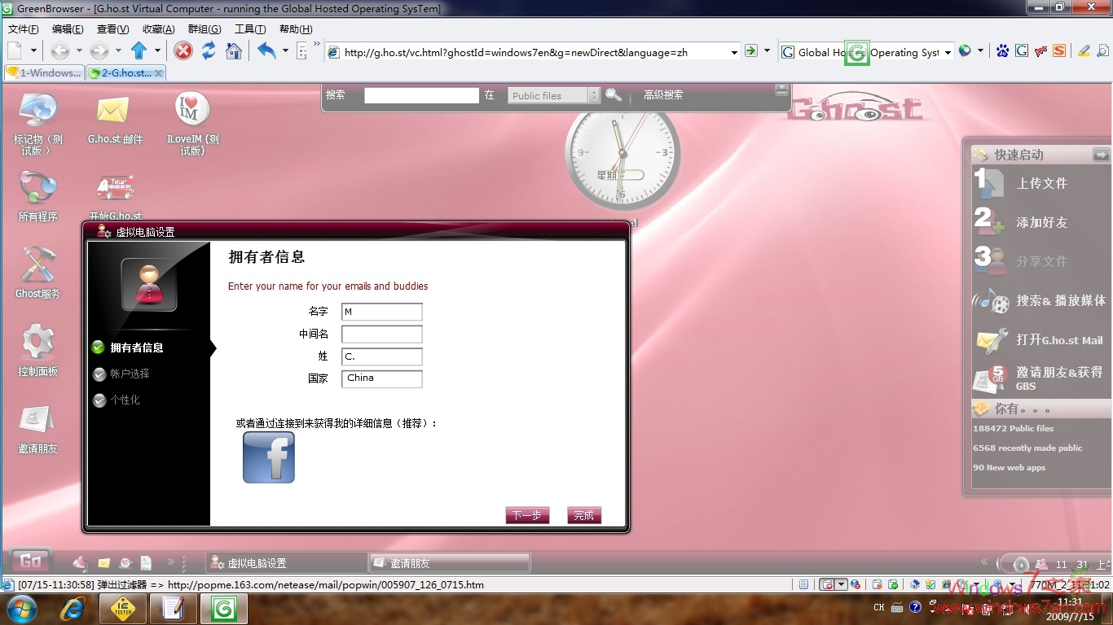Open the 工具(T) menu
Image resolution: width=1113 pixels, height=625 pixels.
pyautogui.click(x=249, y=29)
